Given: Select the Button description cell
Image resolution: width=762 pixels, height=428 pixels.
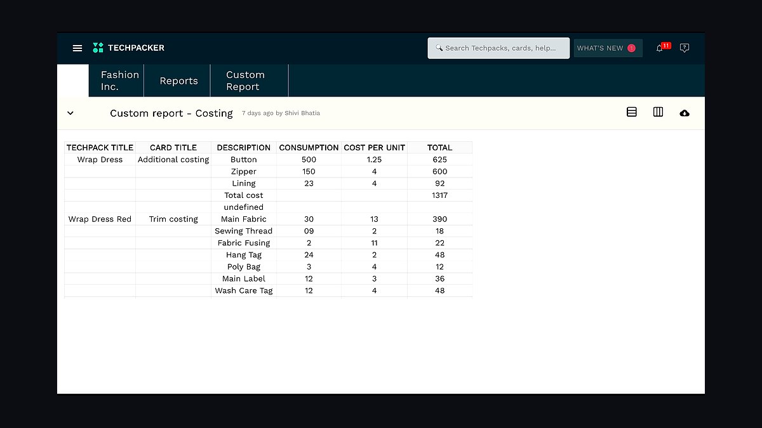Looking at the screenshot, I should [244, 160].
